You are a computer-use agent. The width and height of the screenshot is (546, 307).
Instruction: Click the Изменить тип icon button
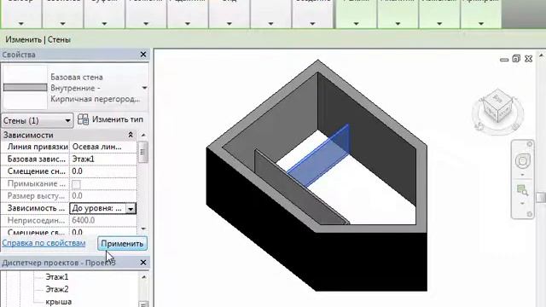(x=83, y=119)
